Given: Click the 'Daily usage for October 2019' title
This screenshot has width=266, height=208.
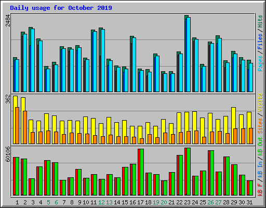Looking at the screenshot, I should pyautogui.click(x=61, y=8).
